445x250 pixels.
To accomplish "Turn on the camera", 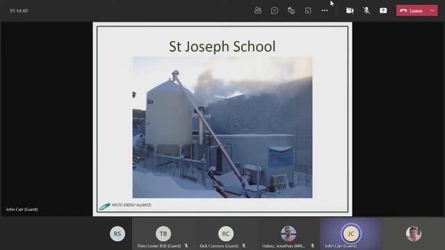I will (350, 11).
